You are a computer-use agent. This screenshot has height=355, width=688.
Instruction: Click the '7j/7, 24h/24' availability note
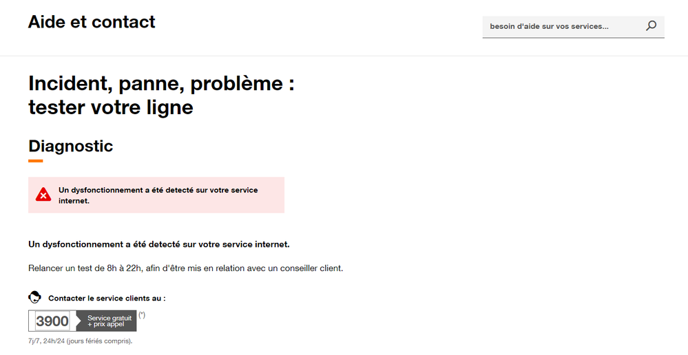pos(81,341)
